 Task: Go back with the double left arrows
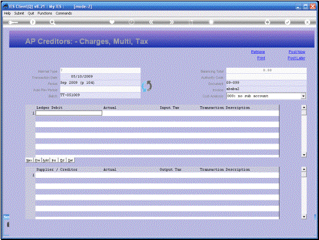[151, 22]
